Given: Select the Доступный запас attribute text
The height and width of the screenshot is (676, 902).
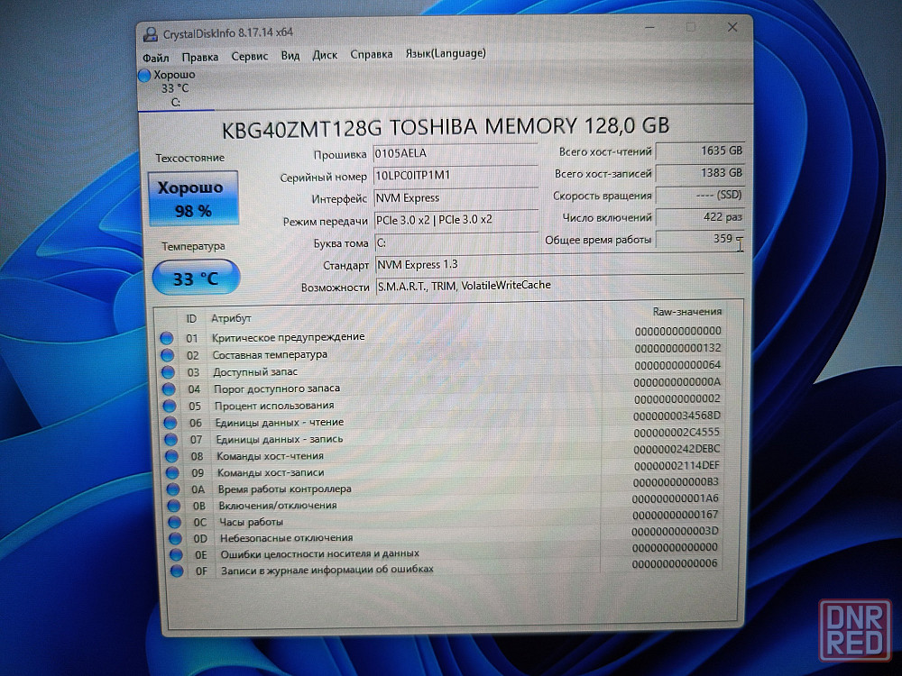Looking at the screenshot, I should (x=255, y=372).
